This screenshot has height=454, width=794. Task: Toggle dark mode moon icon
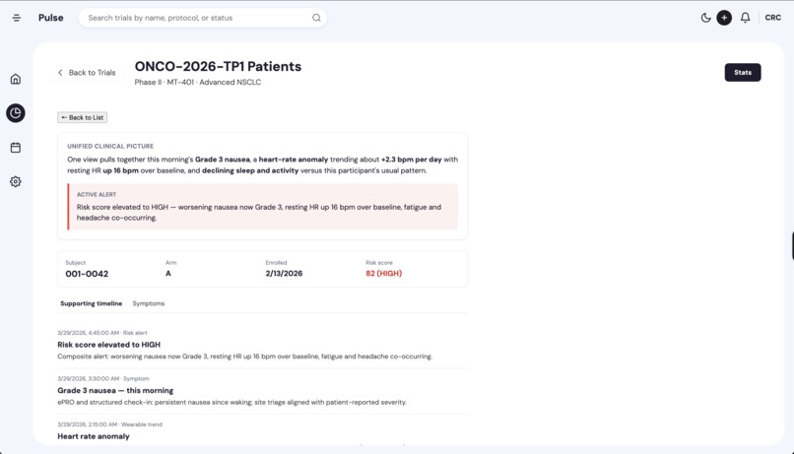coord(705,18)
